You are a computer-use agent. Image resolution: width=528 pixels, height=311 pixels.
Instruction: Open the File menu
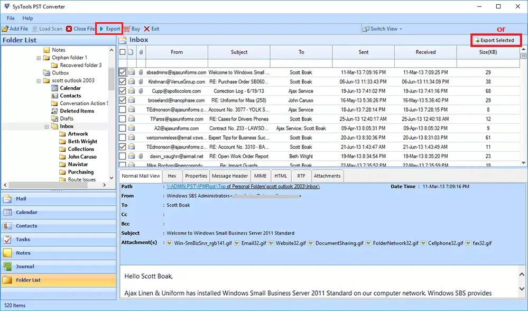11,18
